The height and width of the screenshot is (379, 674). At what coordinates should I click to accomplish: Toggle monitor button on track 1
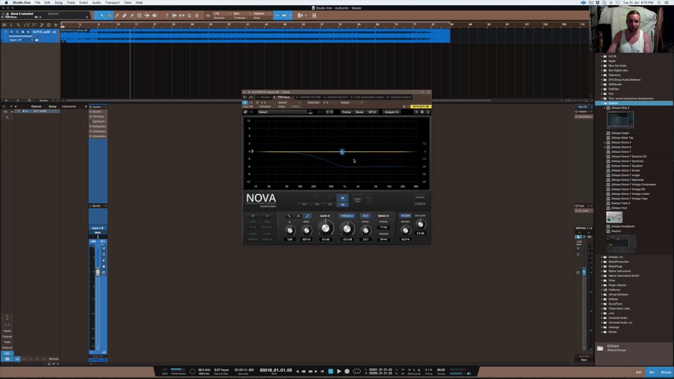tap(28, 32)
